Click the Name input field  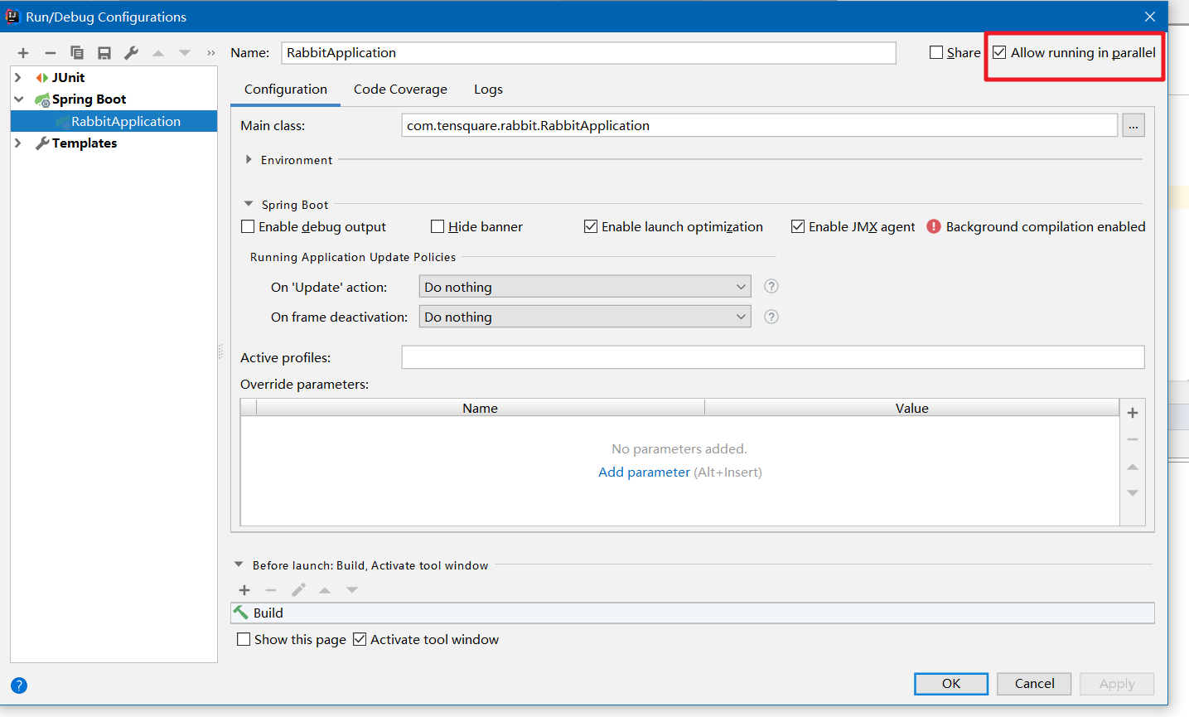click(589, 53)
